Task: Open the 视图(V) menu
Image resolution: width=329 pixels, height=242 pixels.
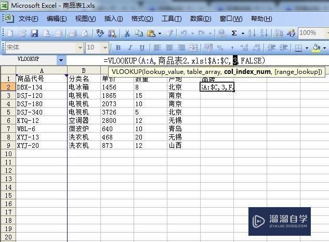Action: point(85,19)
